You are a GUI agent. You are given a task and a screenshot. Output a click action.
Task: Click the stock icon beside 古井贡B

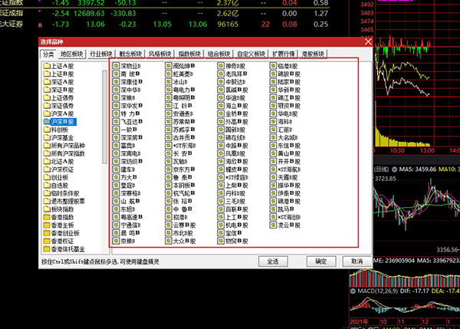click(169, 137)
